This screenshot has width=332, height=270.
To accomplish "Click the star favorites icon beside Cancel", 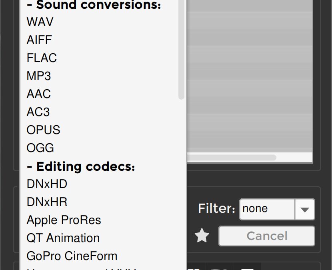I will pyautogui.click(x=202, y=236).
